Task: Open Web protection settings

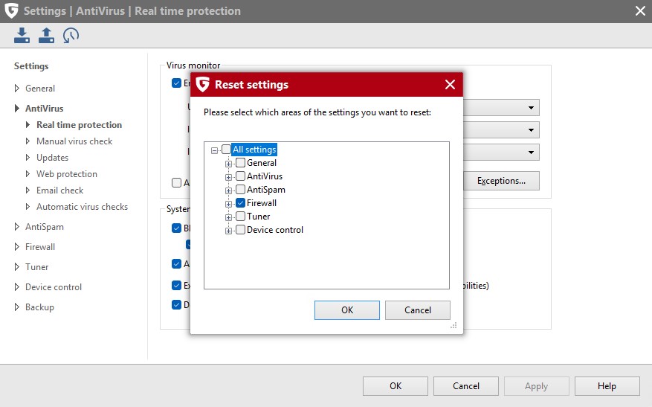Action: click(x=66, y=174)
